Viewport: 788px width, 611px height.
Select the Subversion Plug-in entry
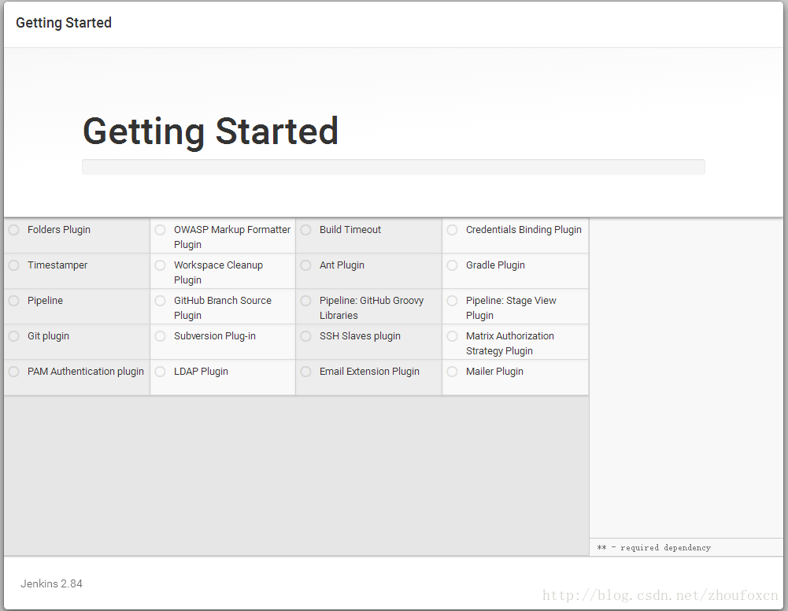pyautogui.click(x=214, y=336)
